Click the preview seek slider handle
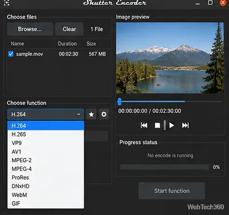Screen dimensions: 229x215 pos(119,102)
